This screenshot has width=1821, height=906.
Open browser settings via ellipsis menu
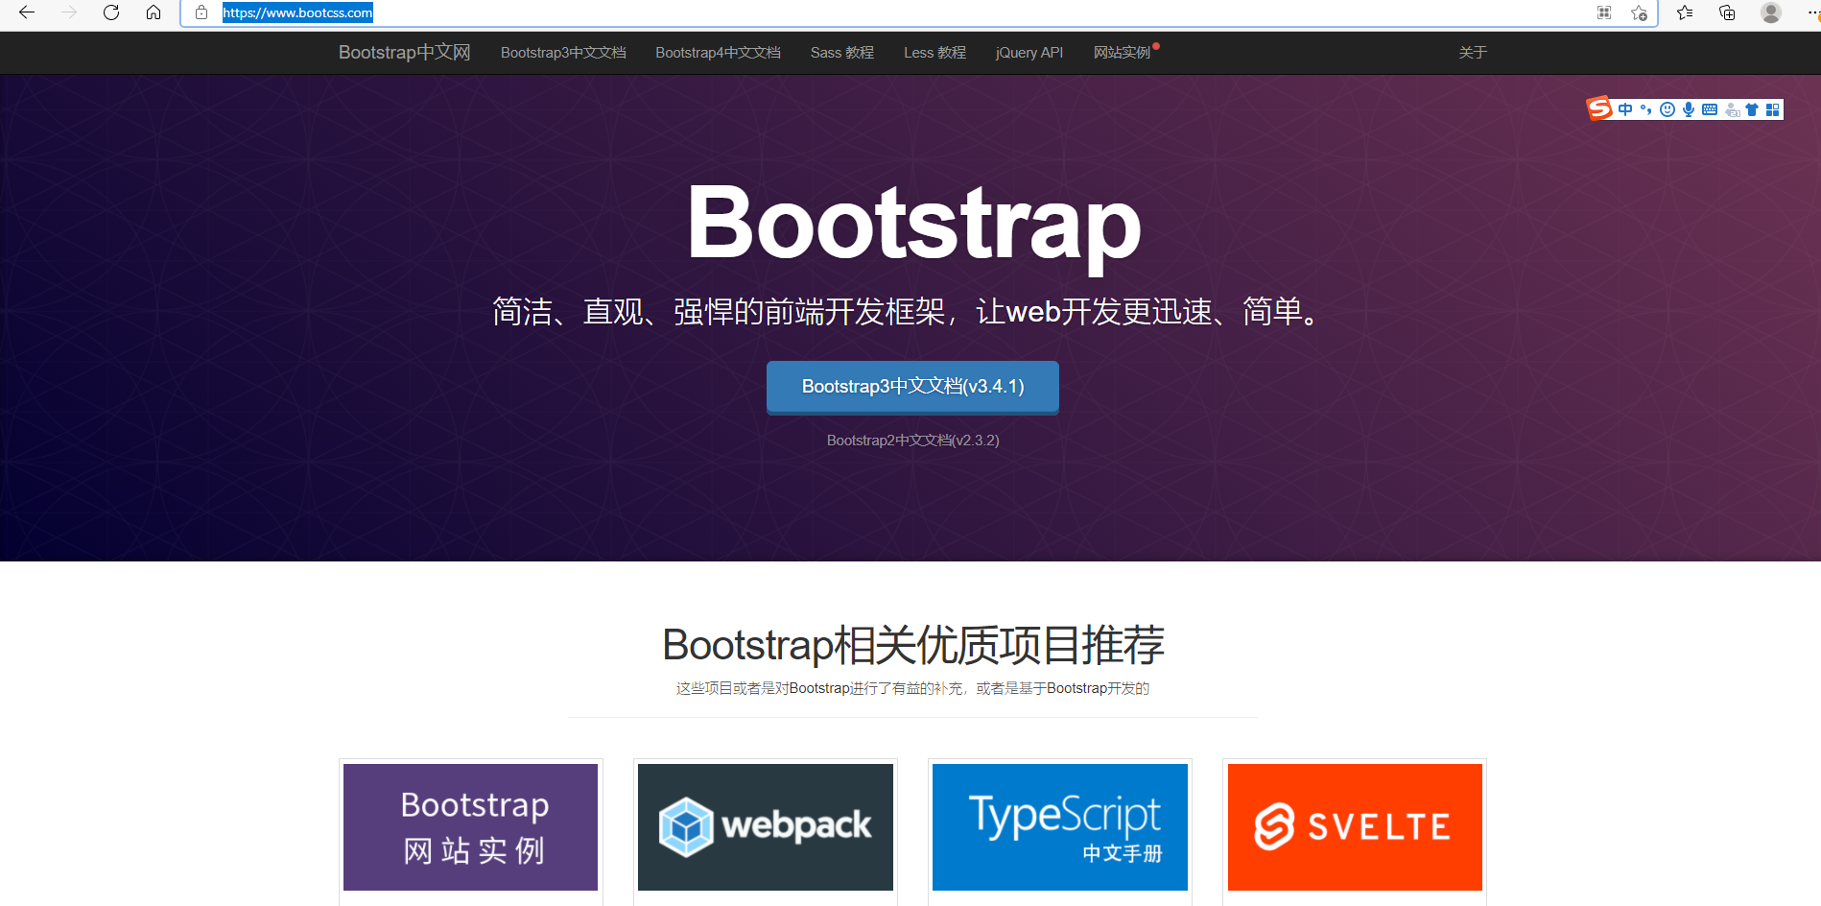[1811, 12]
